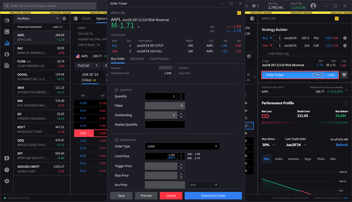This screenshot has width=352, height=202.
Task: Open Performance Profile info icon
Action: point(346,103)
